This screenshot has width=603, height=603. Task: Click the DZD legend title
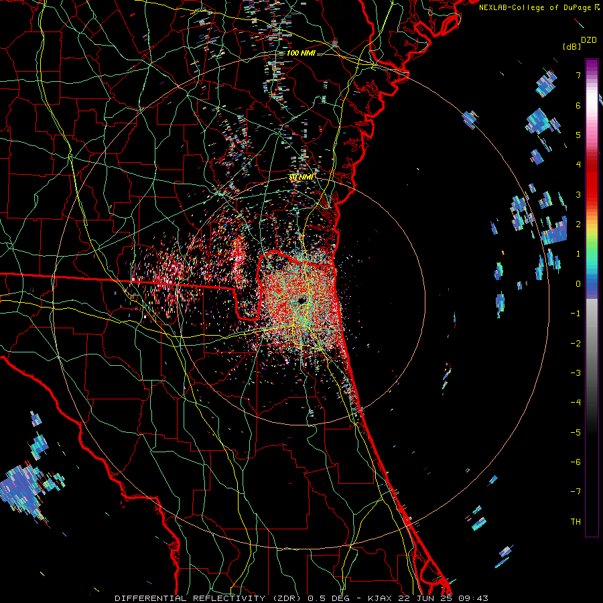(589, 40)
